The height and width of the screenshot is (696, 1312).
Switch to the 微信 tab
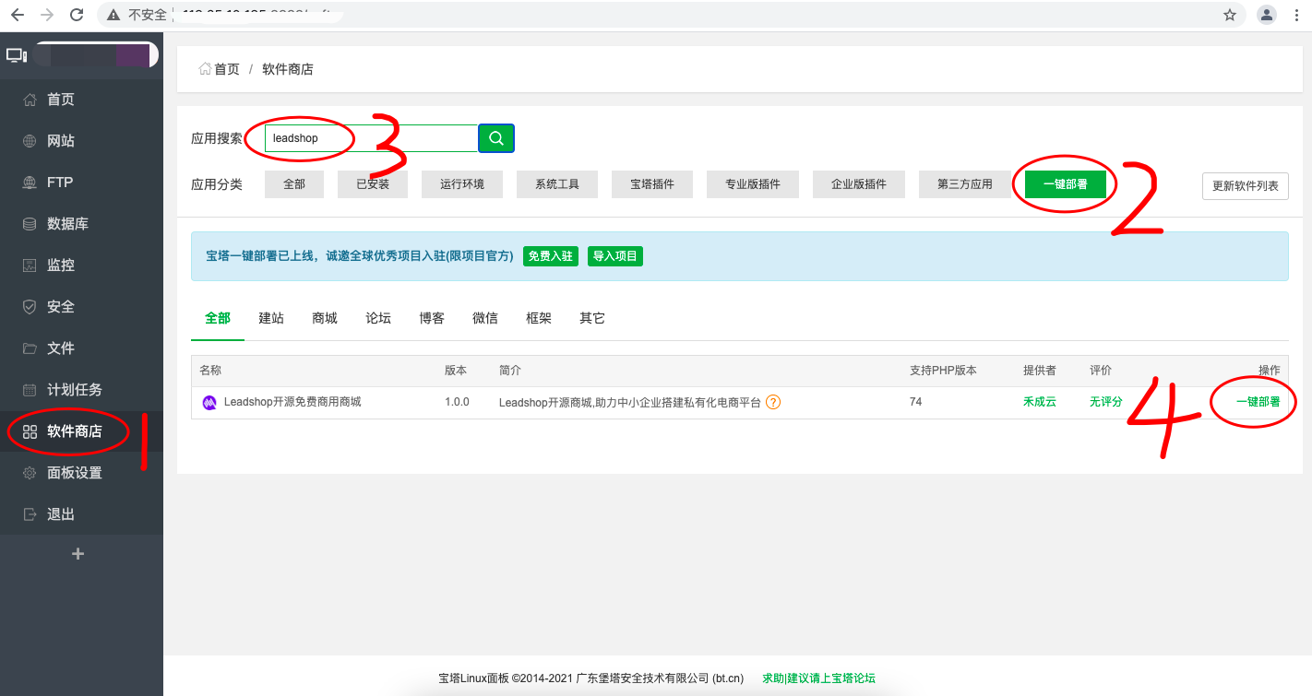[x=485, y=318]
